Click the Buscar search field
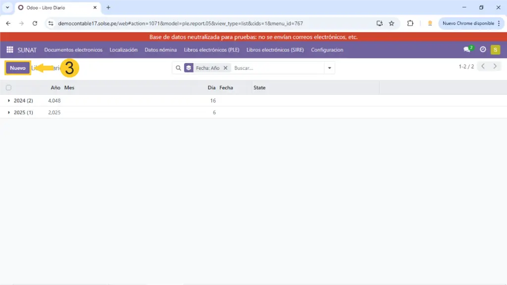Image resolution: width=507 pixels, height=285 pixels. coord(277,68)
